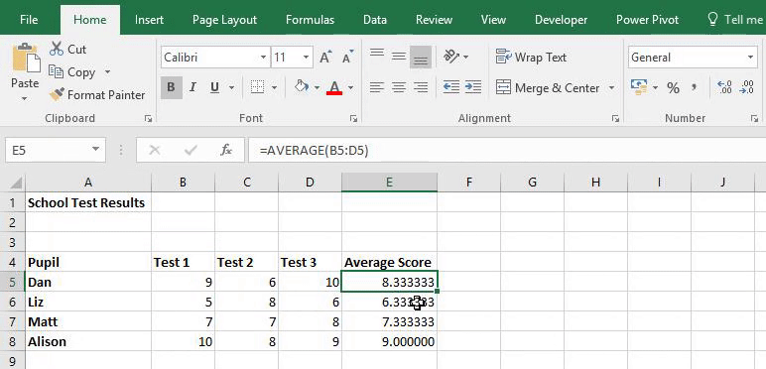The height and width of the screenshot is (369, 766).
Task: Toggle Italic formatting
Action: pyautogui.click(x=192, y=88)
